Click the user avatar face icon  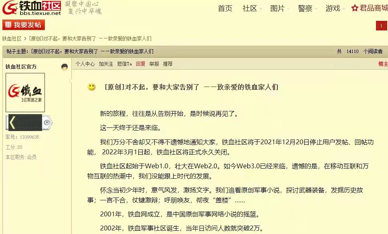[x=65, y=67]
